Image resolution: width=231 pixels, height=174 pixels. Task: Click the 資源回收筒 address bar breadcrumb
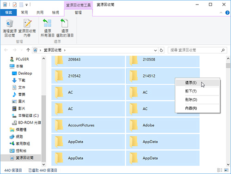(x=53, y=50)
